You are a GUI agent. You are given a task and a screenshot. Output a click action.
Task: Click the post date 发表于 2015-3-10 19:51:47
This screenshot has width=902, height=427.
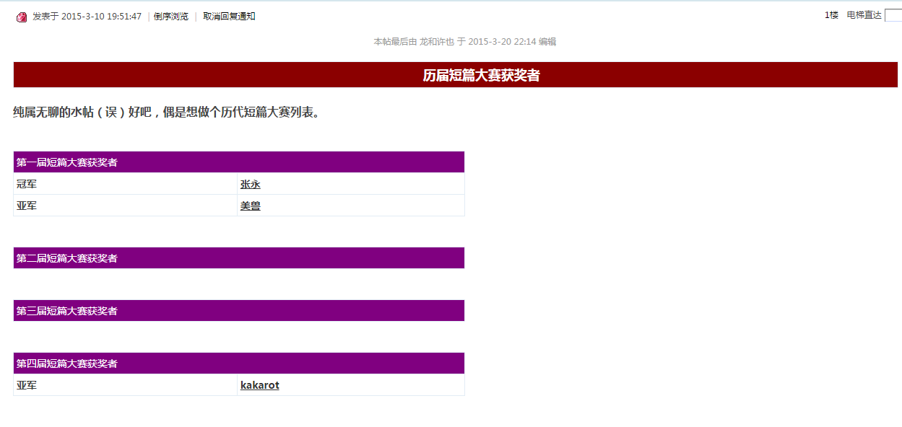pos(87,17)
